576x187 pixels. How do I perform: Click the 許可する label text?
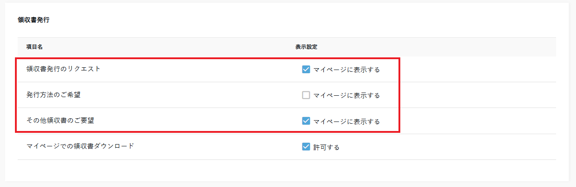click(x=326, y=147)
